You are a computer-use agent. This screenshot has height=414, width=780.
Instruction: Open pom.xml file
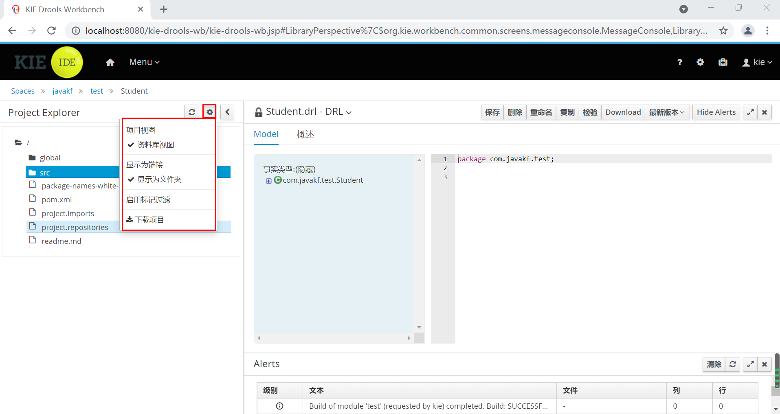57,199
